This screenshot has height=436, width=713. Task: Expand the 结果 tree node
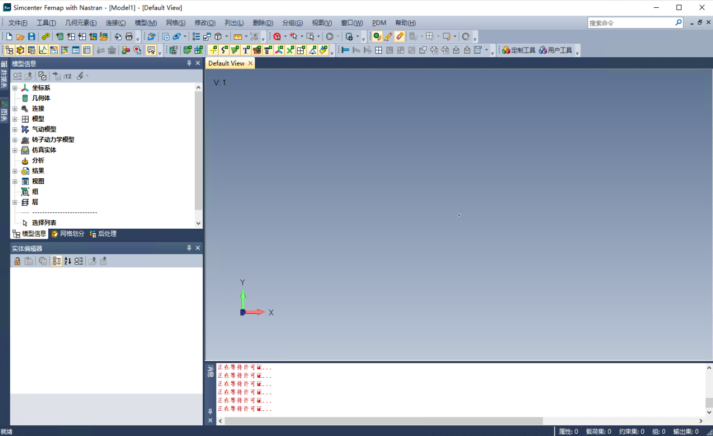tap(15, 171)
